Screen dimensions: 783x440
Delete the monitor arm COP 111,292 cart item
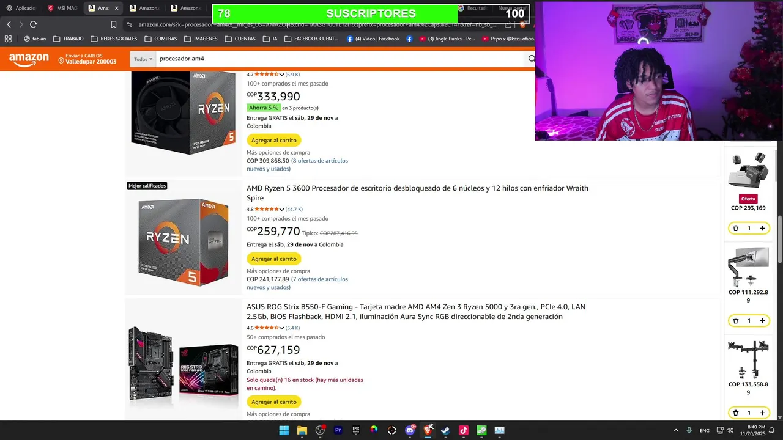click(x=735, y=320)
